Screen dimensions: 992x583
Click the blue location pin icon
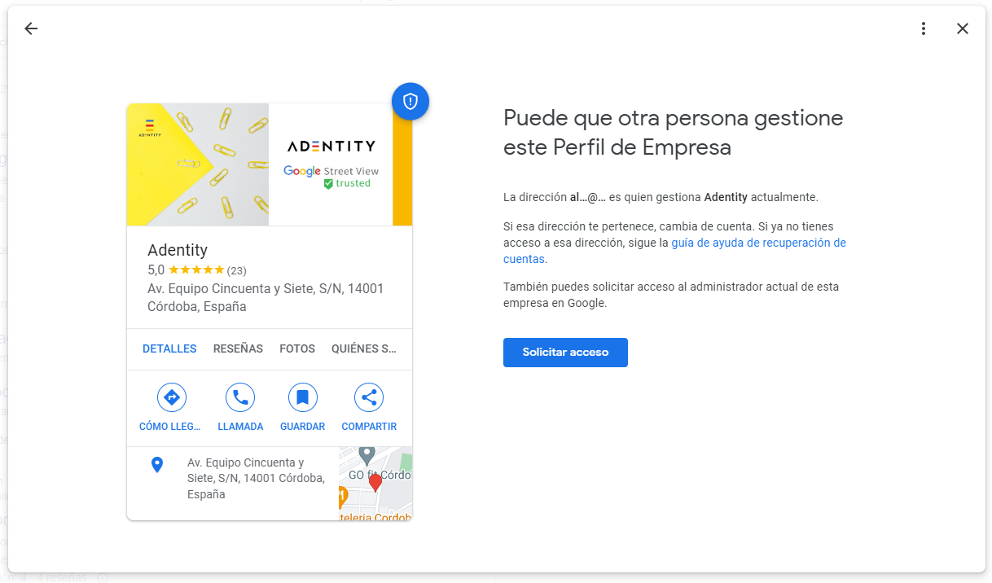[157, 465]
